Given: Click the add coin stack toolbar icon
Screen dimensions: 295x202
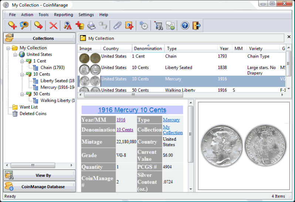Looking at the screenshot, I should tap(80, 25).
